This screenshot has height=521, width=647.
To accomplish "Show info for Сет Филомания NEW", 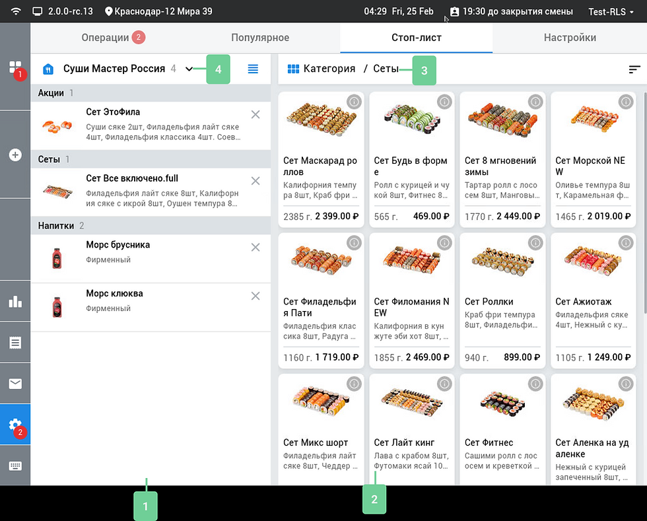I will pyautogui.click(x=444, y=243).
